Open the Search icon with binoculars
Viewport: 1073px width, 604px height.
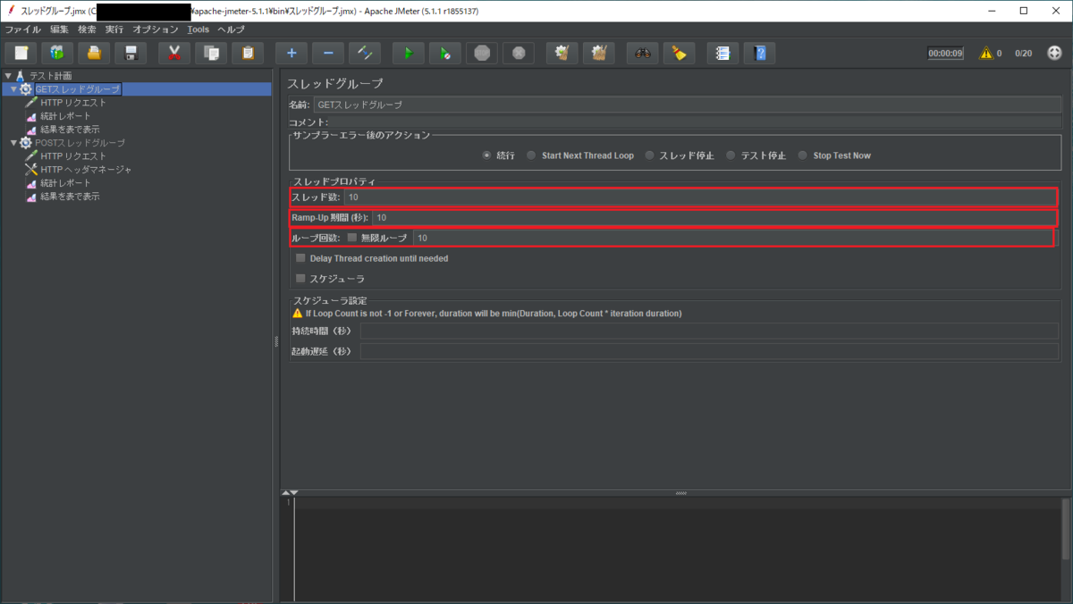pos(642,53)
